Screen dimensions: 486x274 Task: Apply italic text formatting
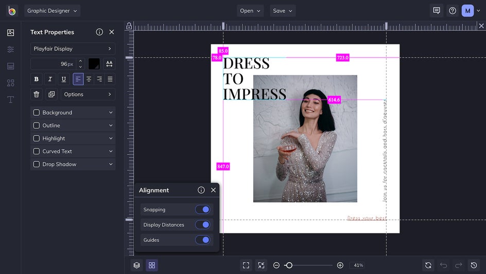(x=50, y=79)
